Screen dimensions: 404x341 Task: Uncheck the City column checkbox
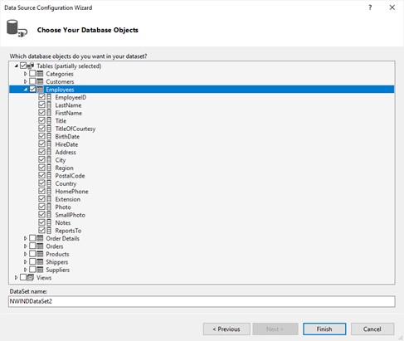41,160
